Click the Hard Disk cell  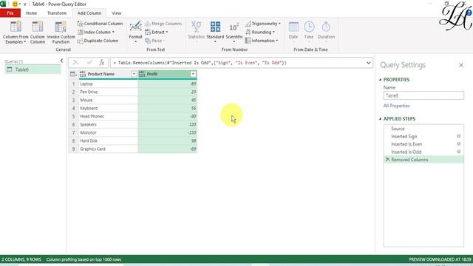click(x=108, y=140)
